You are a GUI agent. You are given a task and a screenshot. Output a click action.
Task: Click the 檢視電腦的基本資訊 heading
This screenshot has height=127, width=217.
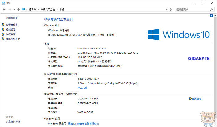58,19
